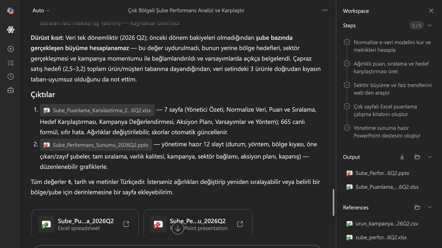Click the Copilot logo icon
This screenshot has width=442, height=248.
10,11
